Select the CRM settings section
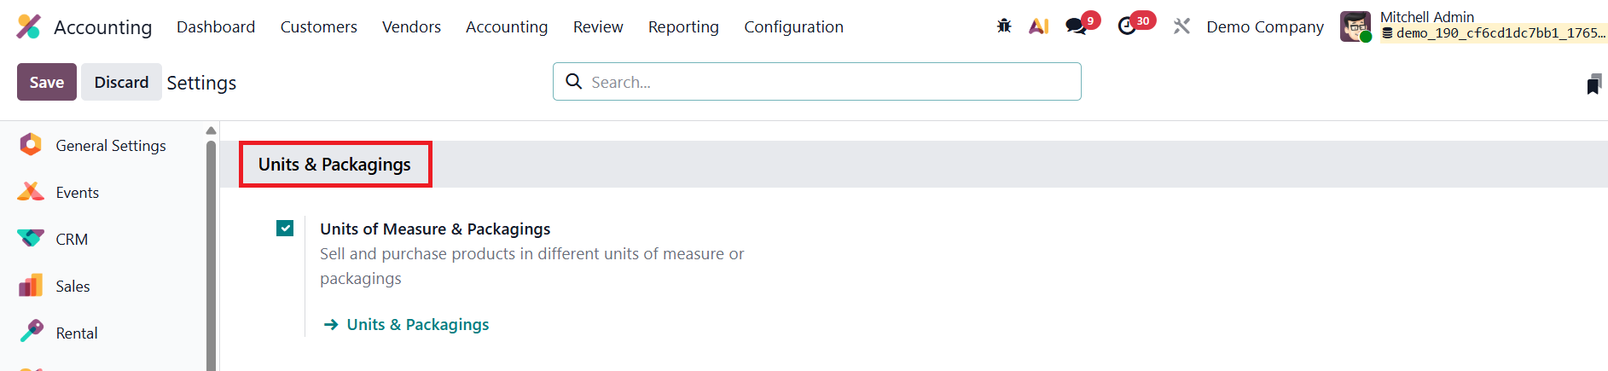The image size is (1608, 371). point(72,240)
